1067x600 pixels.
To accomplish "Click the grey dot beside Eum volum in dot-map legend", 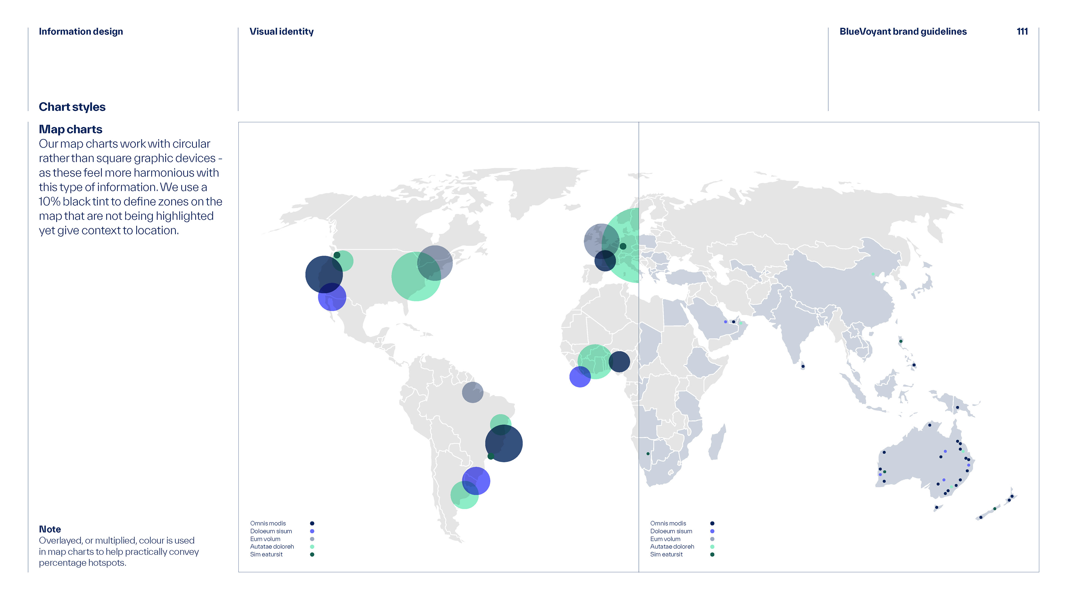I will click(x=712, y=539).
